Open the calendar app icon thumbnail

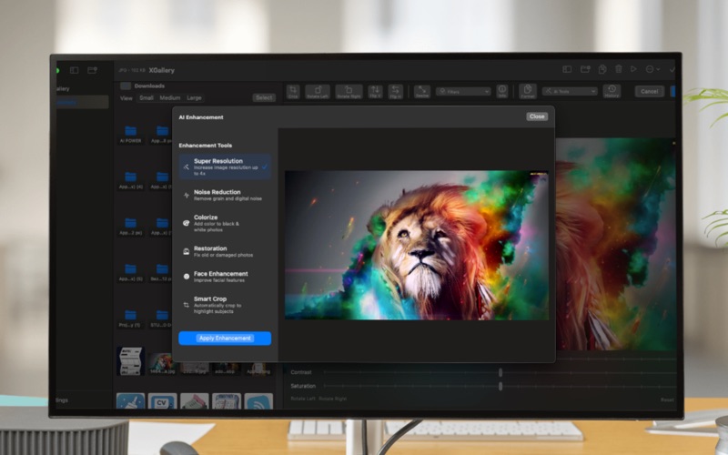click(226, 401)
